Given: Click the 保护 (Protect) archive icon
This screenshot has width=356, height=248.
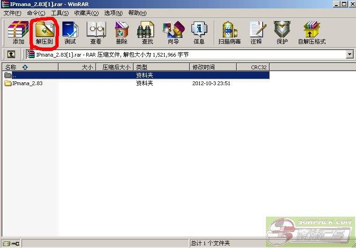Looking at the screenshot, I should tap(282, 33).
